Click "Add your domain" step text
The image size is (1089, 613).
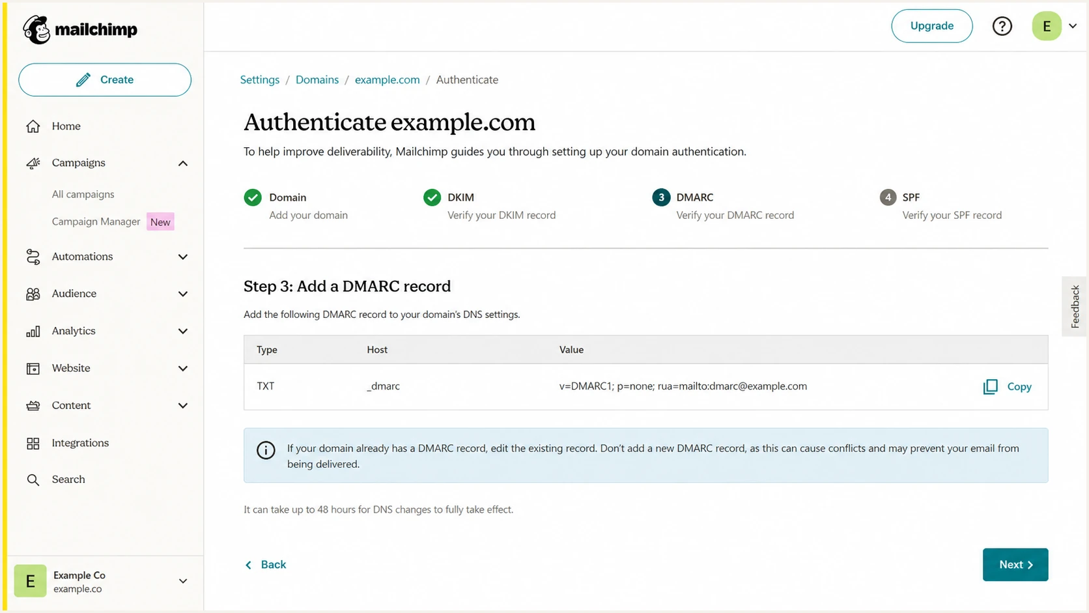coord(309,215)
